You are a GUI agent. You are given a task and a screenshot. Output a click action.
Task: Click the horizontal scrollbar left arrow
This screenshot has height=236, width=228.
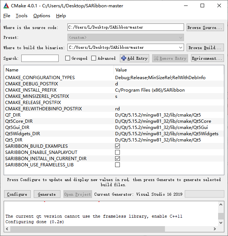[x=7, y=229]
